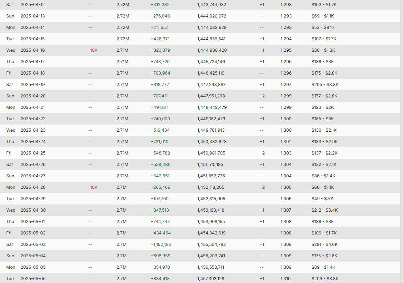Screen dimensions: 403x283
Task: Select the earnings range $69 - $1.1K
Action: pyautogui.click(x=323, y=16)
